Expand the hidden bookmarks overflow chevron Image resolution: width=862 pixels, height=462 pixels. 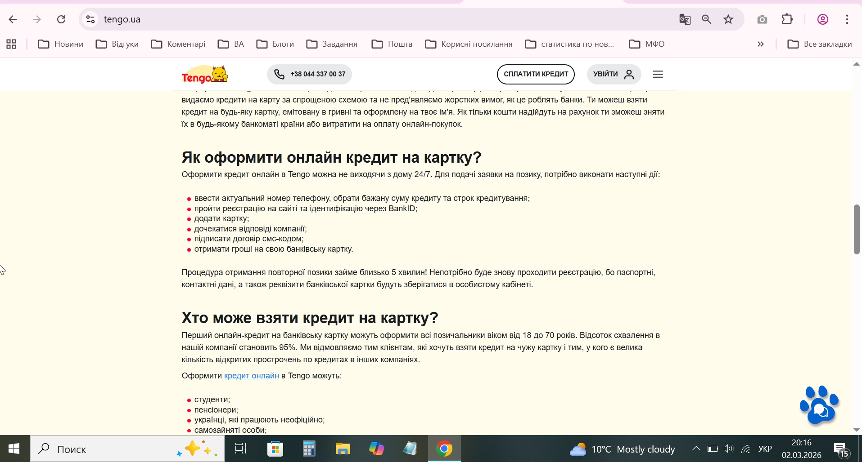[760, 44]
